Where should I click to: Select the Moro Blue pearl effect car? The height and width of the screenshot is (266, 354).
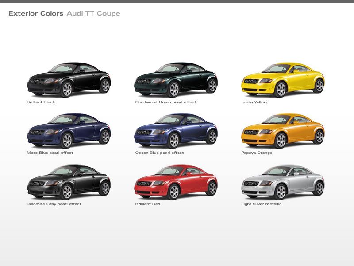(69, 130)
